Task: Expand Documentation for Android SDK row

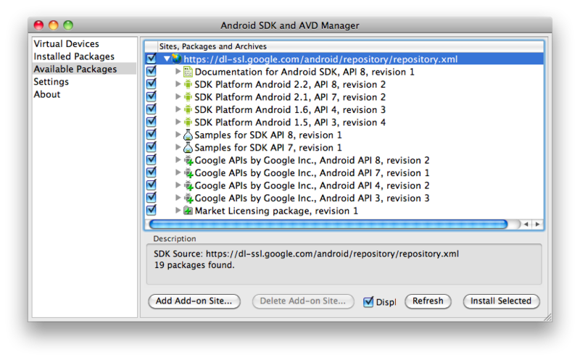Action: tap(178, 71)
